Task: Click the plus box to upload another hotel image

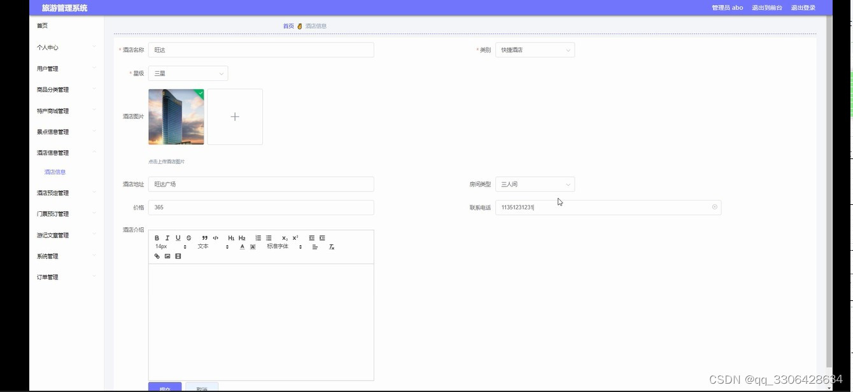Action: tap(234, 116)
